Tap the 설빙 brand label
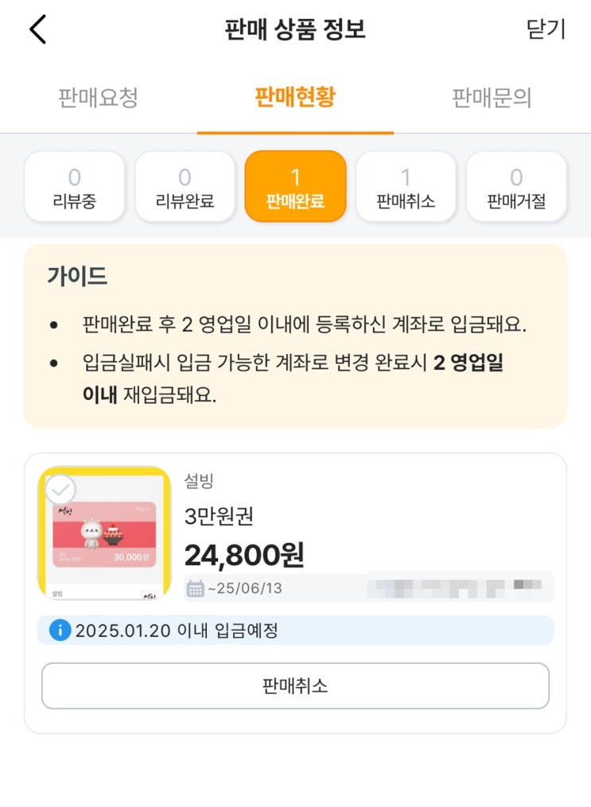 tap(199, 481)
